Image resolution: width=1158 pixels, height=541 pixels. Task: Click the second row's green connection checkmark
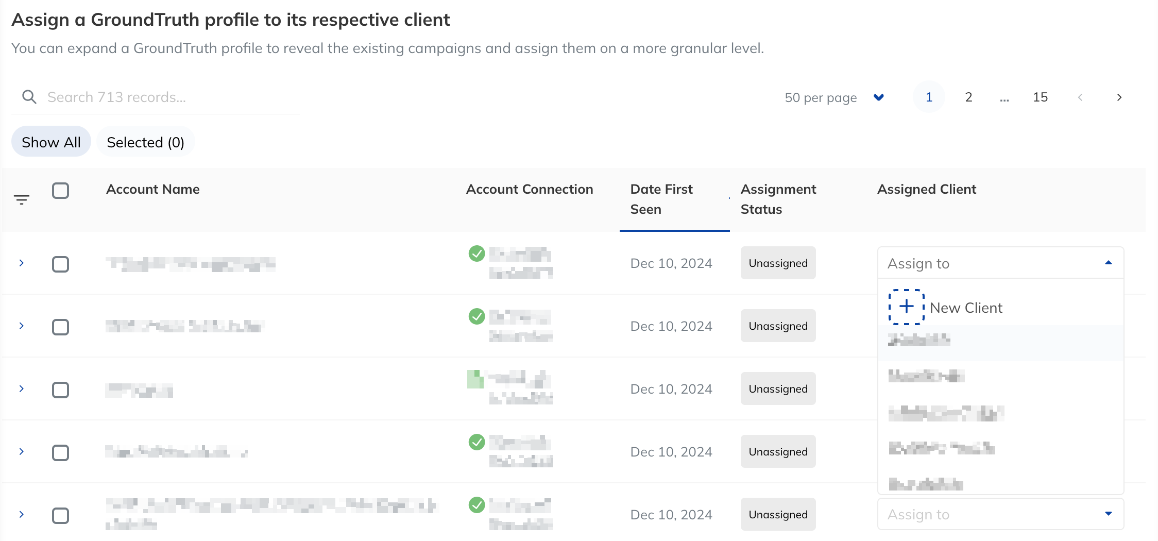[477, 316]
